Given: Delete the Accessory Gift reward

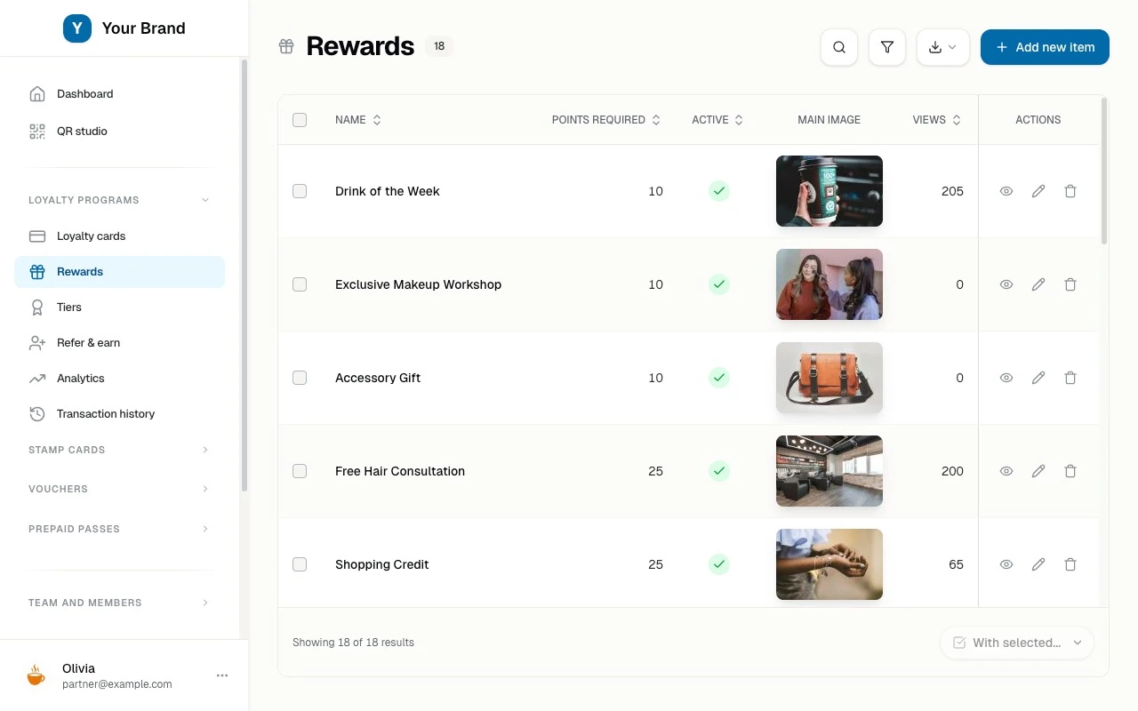Looking at the screenshot, I should (x=1070, y=378).
